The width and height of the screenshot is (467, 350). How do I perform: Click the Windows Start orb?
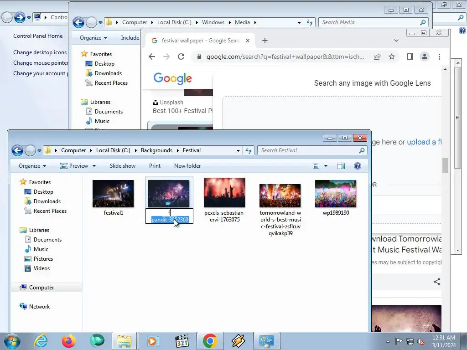click(x=12, y=341)
